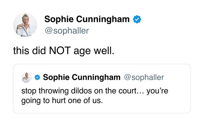
Task: Click the word "age" in the main tweet
Action: 82,51
